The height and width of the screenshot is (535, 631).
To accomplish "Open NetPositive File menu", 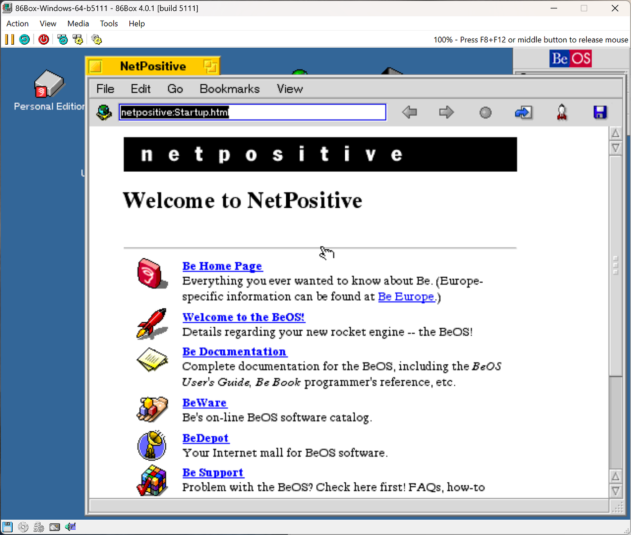I will point(105,89).
